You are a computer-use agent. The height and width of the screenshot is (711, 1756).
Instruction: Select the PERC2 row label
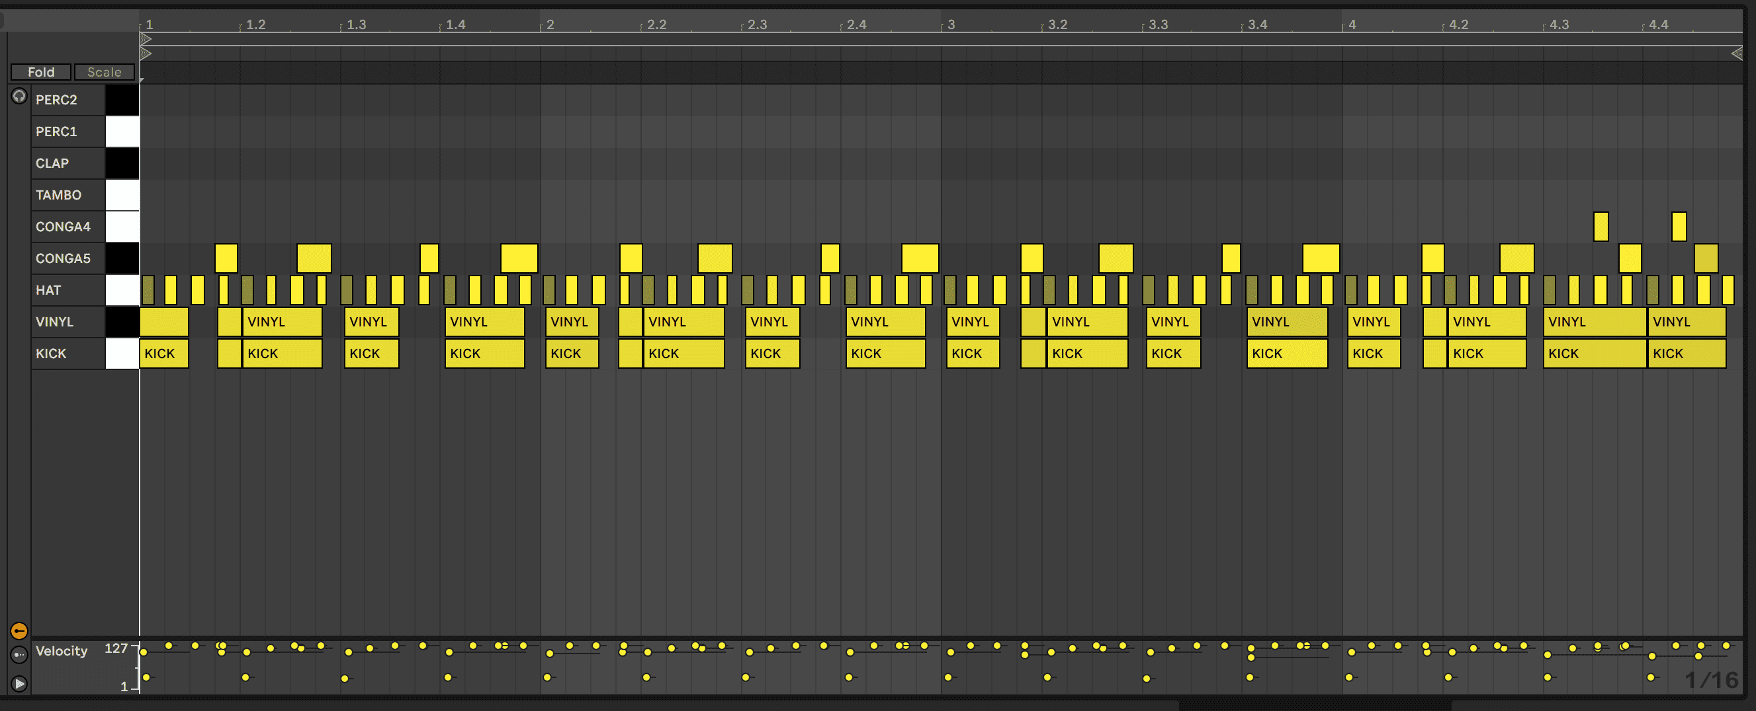(56, 100)
